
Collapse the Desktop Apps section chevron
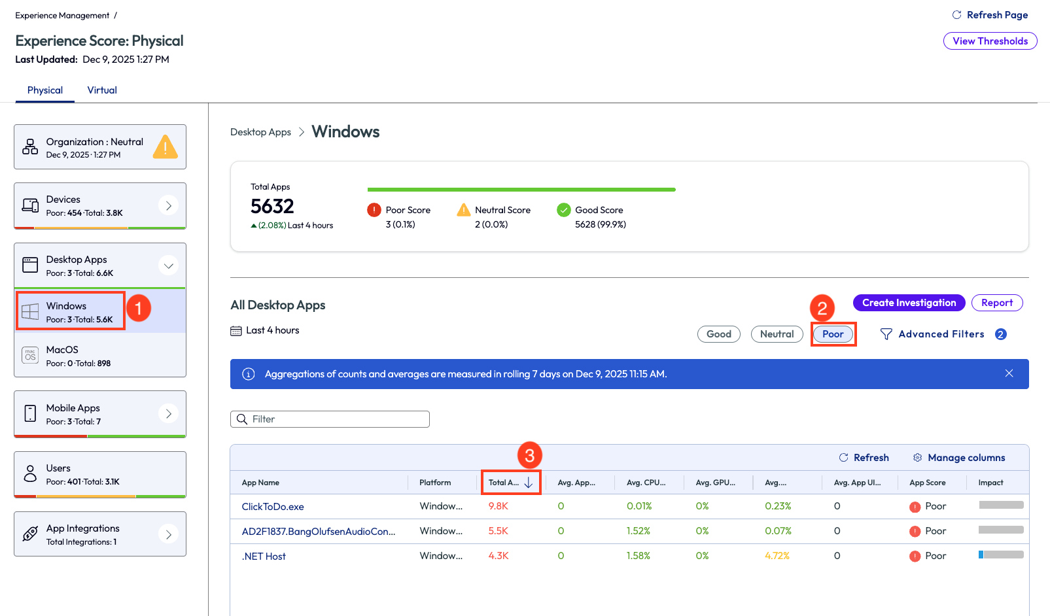(168, 265)
